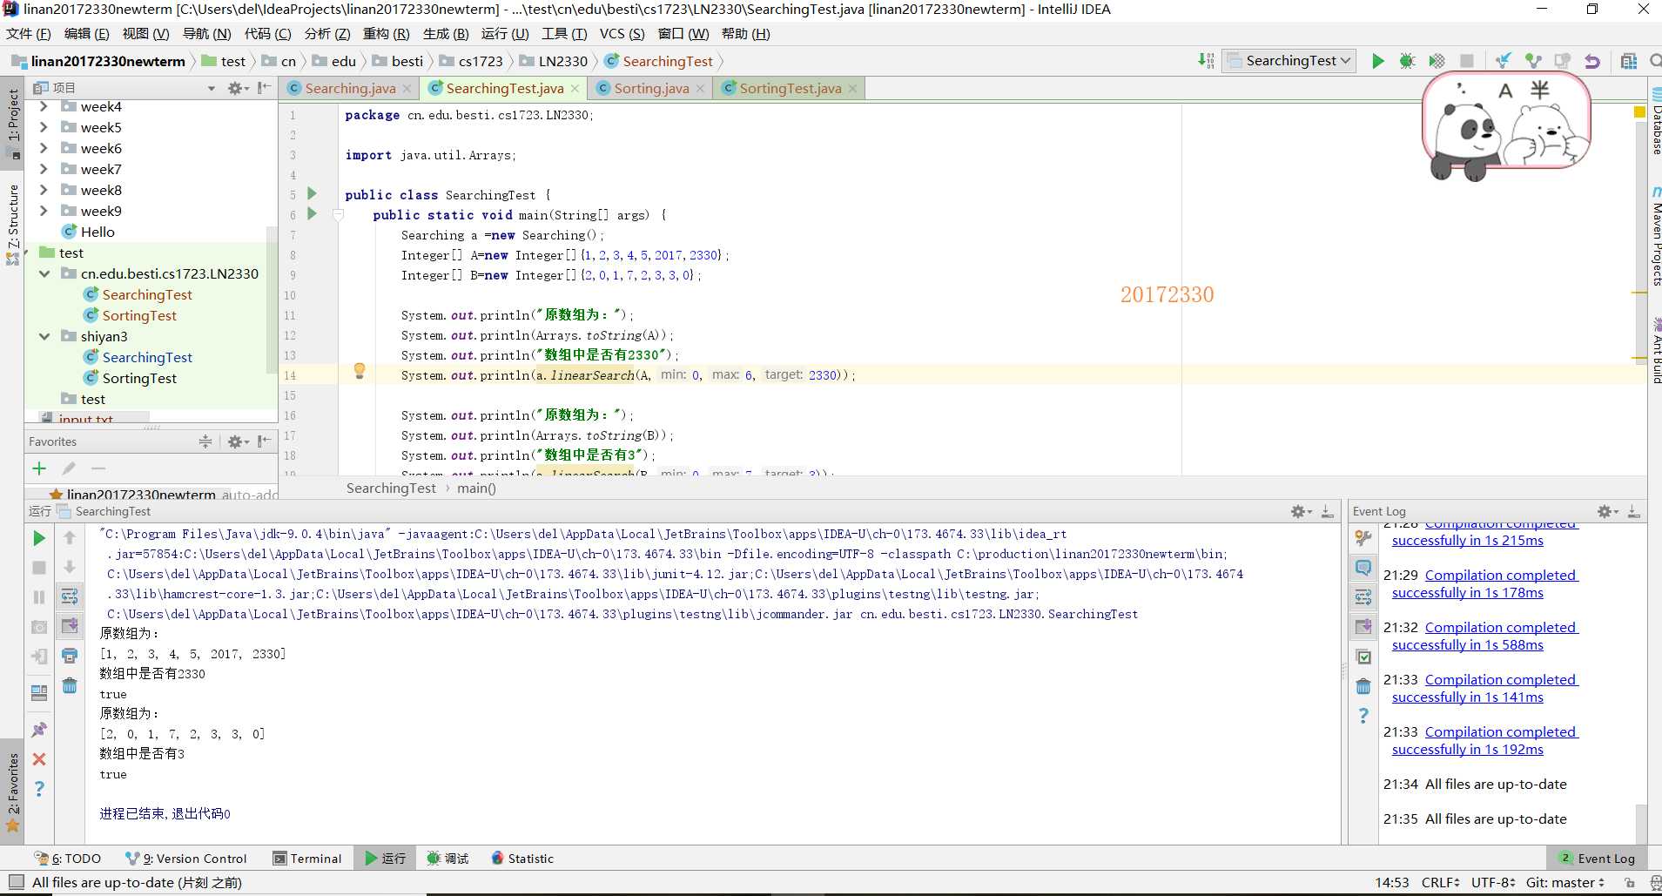Viewport: 1662px width, 896px height.
Task: Open Project Structure dialog icon
Action: click(x=1629, y=61)
